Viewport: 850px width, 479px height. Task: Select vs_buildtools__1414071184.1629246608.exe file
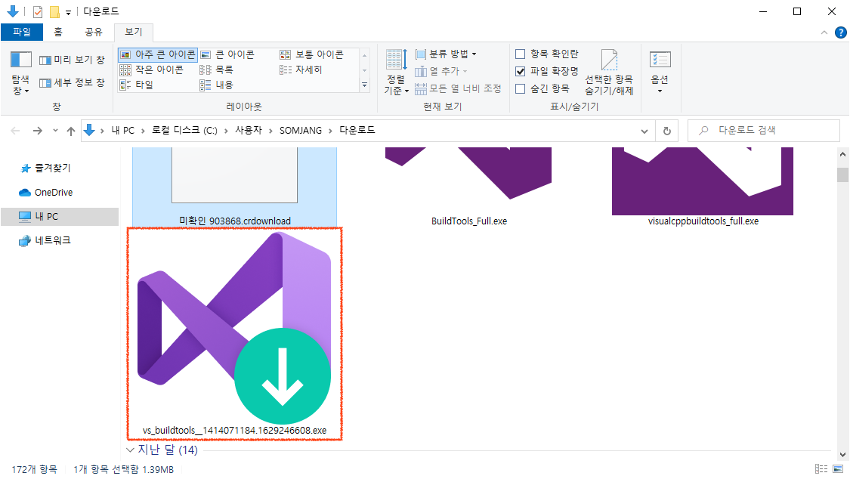(235, 334)
